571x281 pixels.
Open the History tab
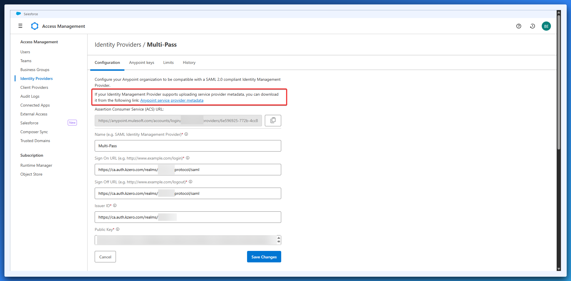(189, 62)
